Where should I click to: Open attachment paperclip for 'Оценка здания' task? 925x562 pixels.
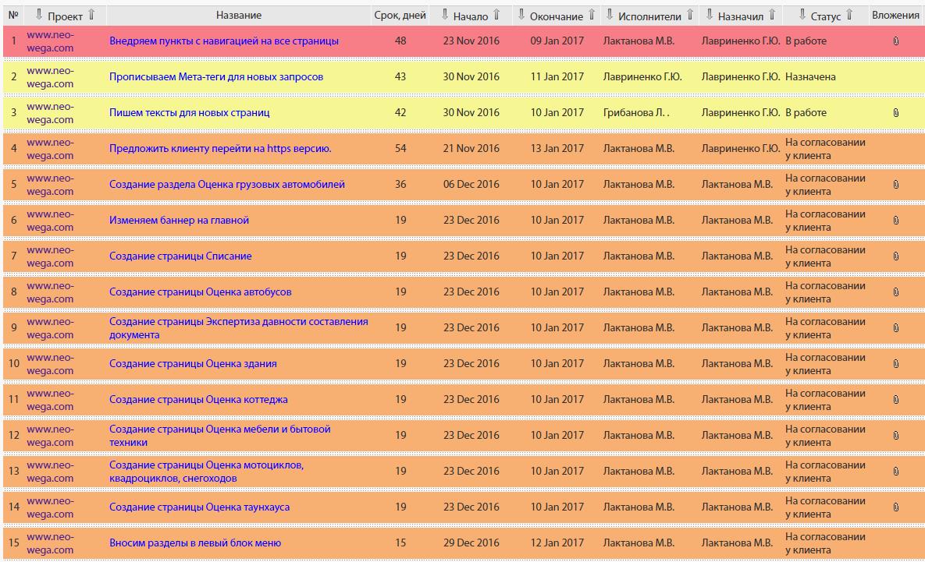coord(895,364)
